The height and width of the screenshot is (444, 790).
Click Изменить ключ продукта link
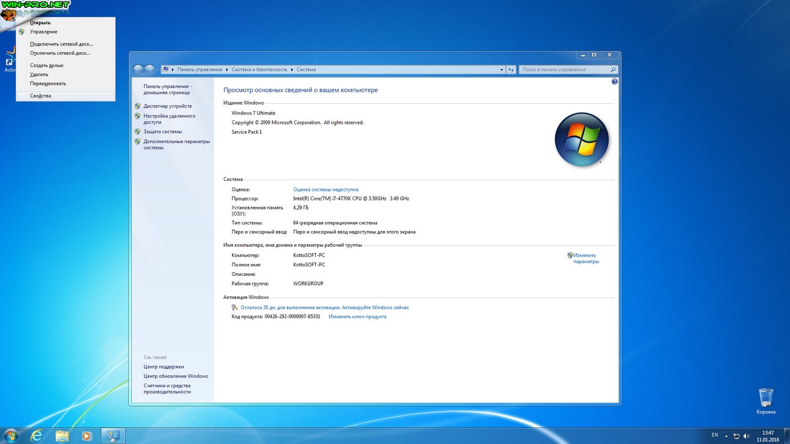[357, 317]
